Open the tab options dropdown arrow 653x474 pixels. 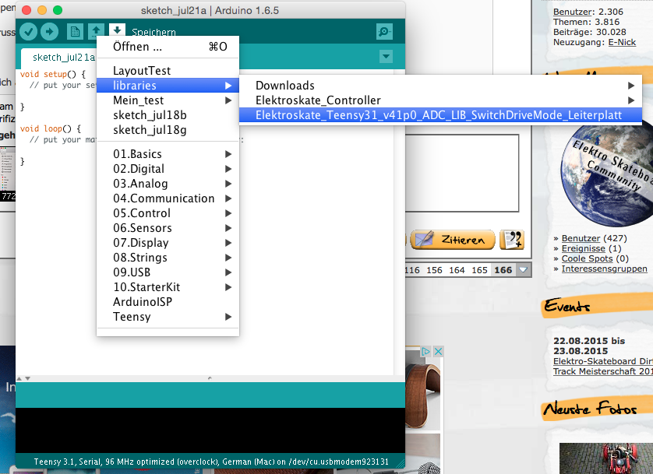pyautogui.click(x=386, y=56)
